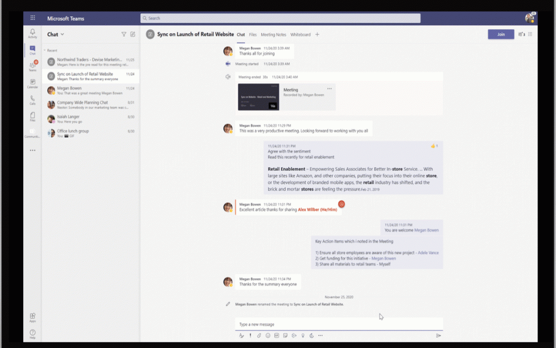Screen dimensions: 556x348
Task: Open the meeting icon beside the chat title
Action: click(150, 35)
